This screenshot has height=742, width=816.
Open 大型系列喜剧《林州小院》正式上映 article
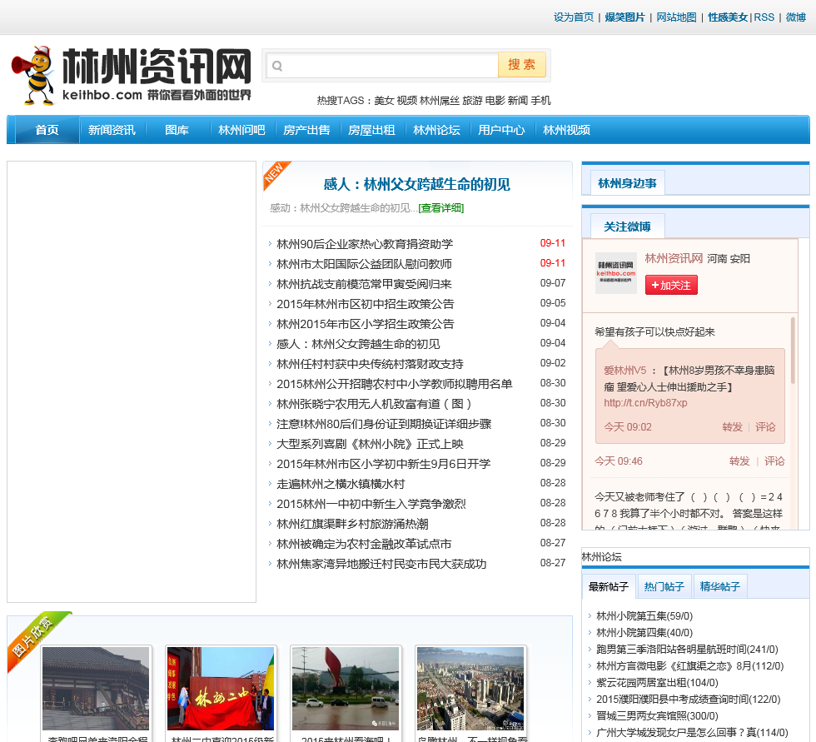coord(370,444)
